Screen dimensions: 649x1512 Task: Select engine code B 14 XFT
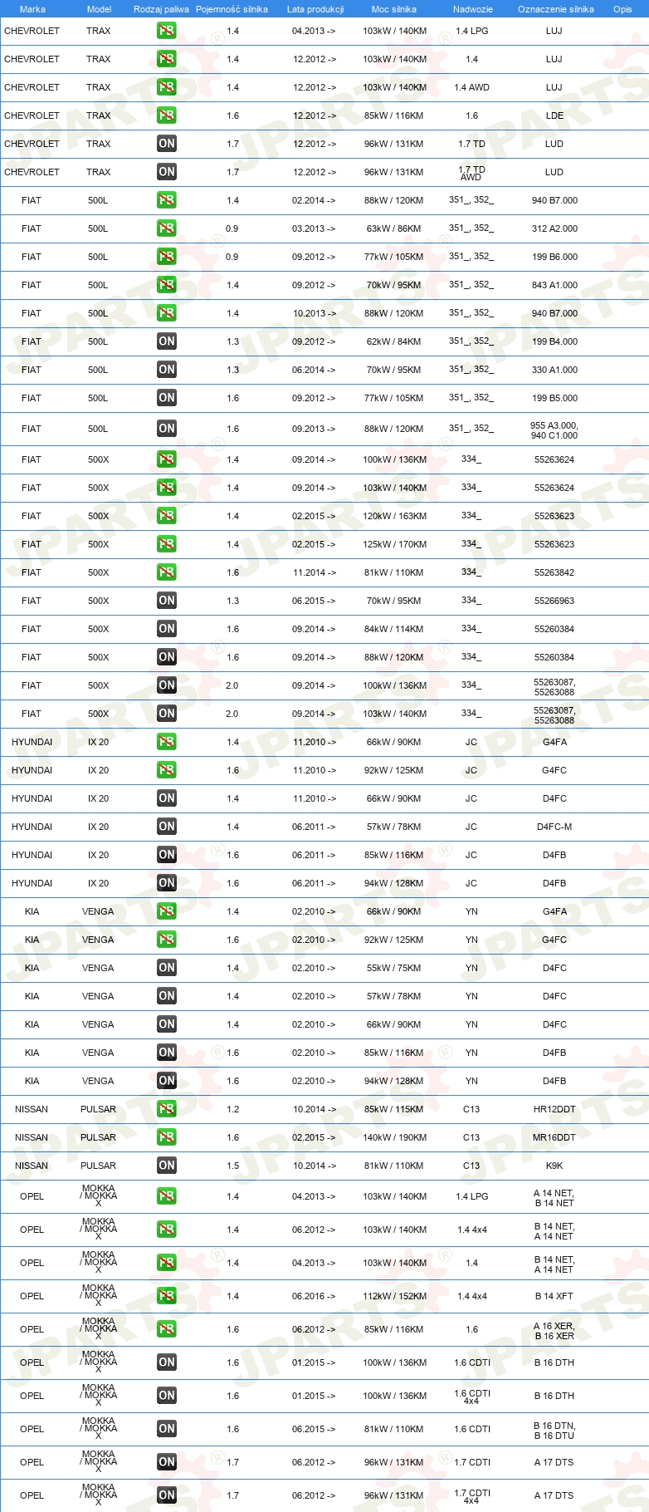[x=554, y=1296]
